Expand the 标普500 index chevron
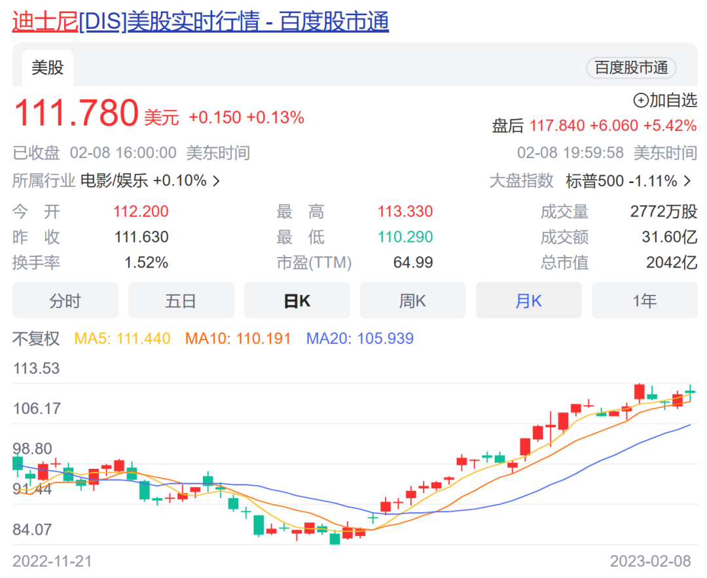 (x=687, y=181)
